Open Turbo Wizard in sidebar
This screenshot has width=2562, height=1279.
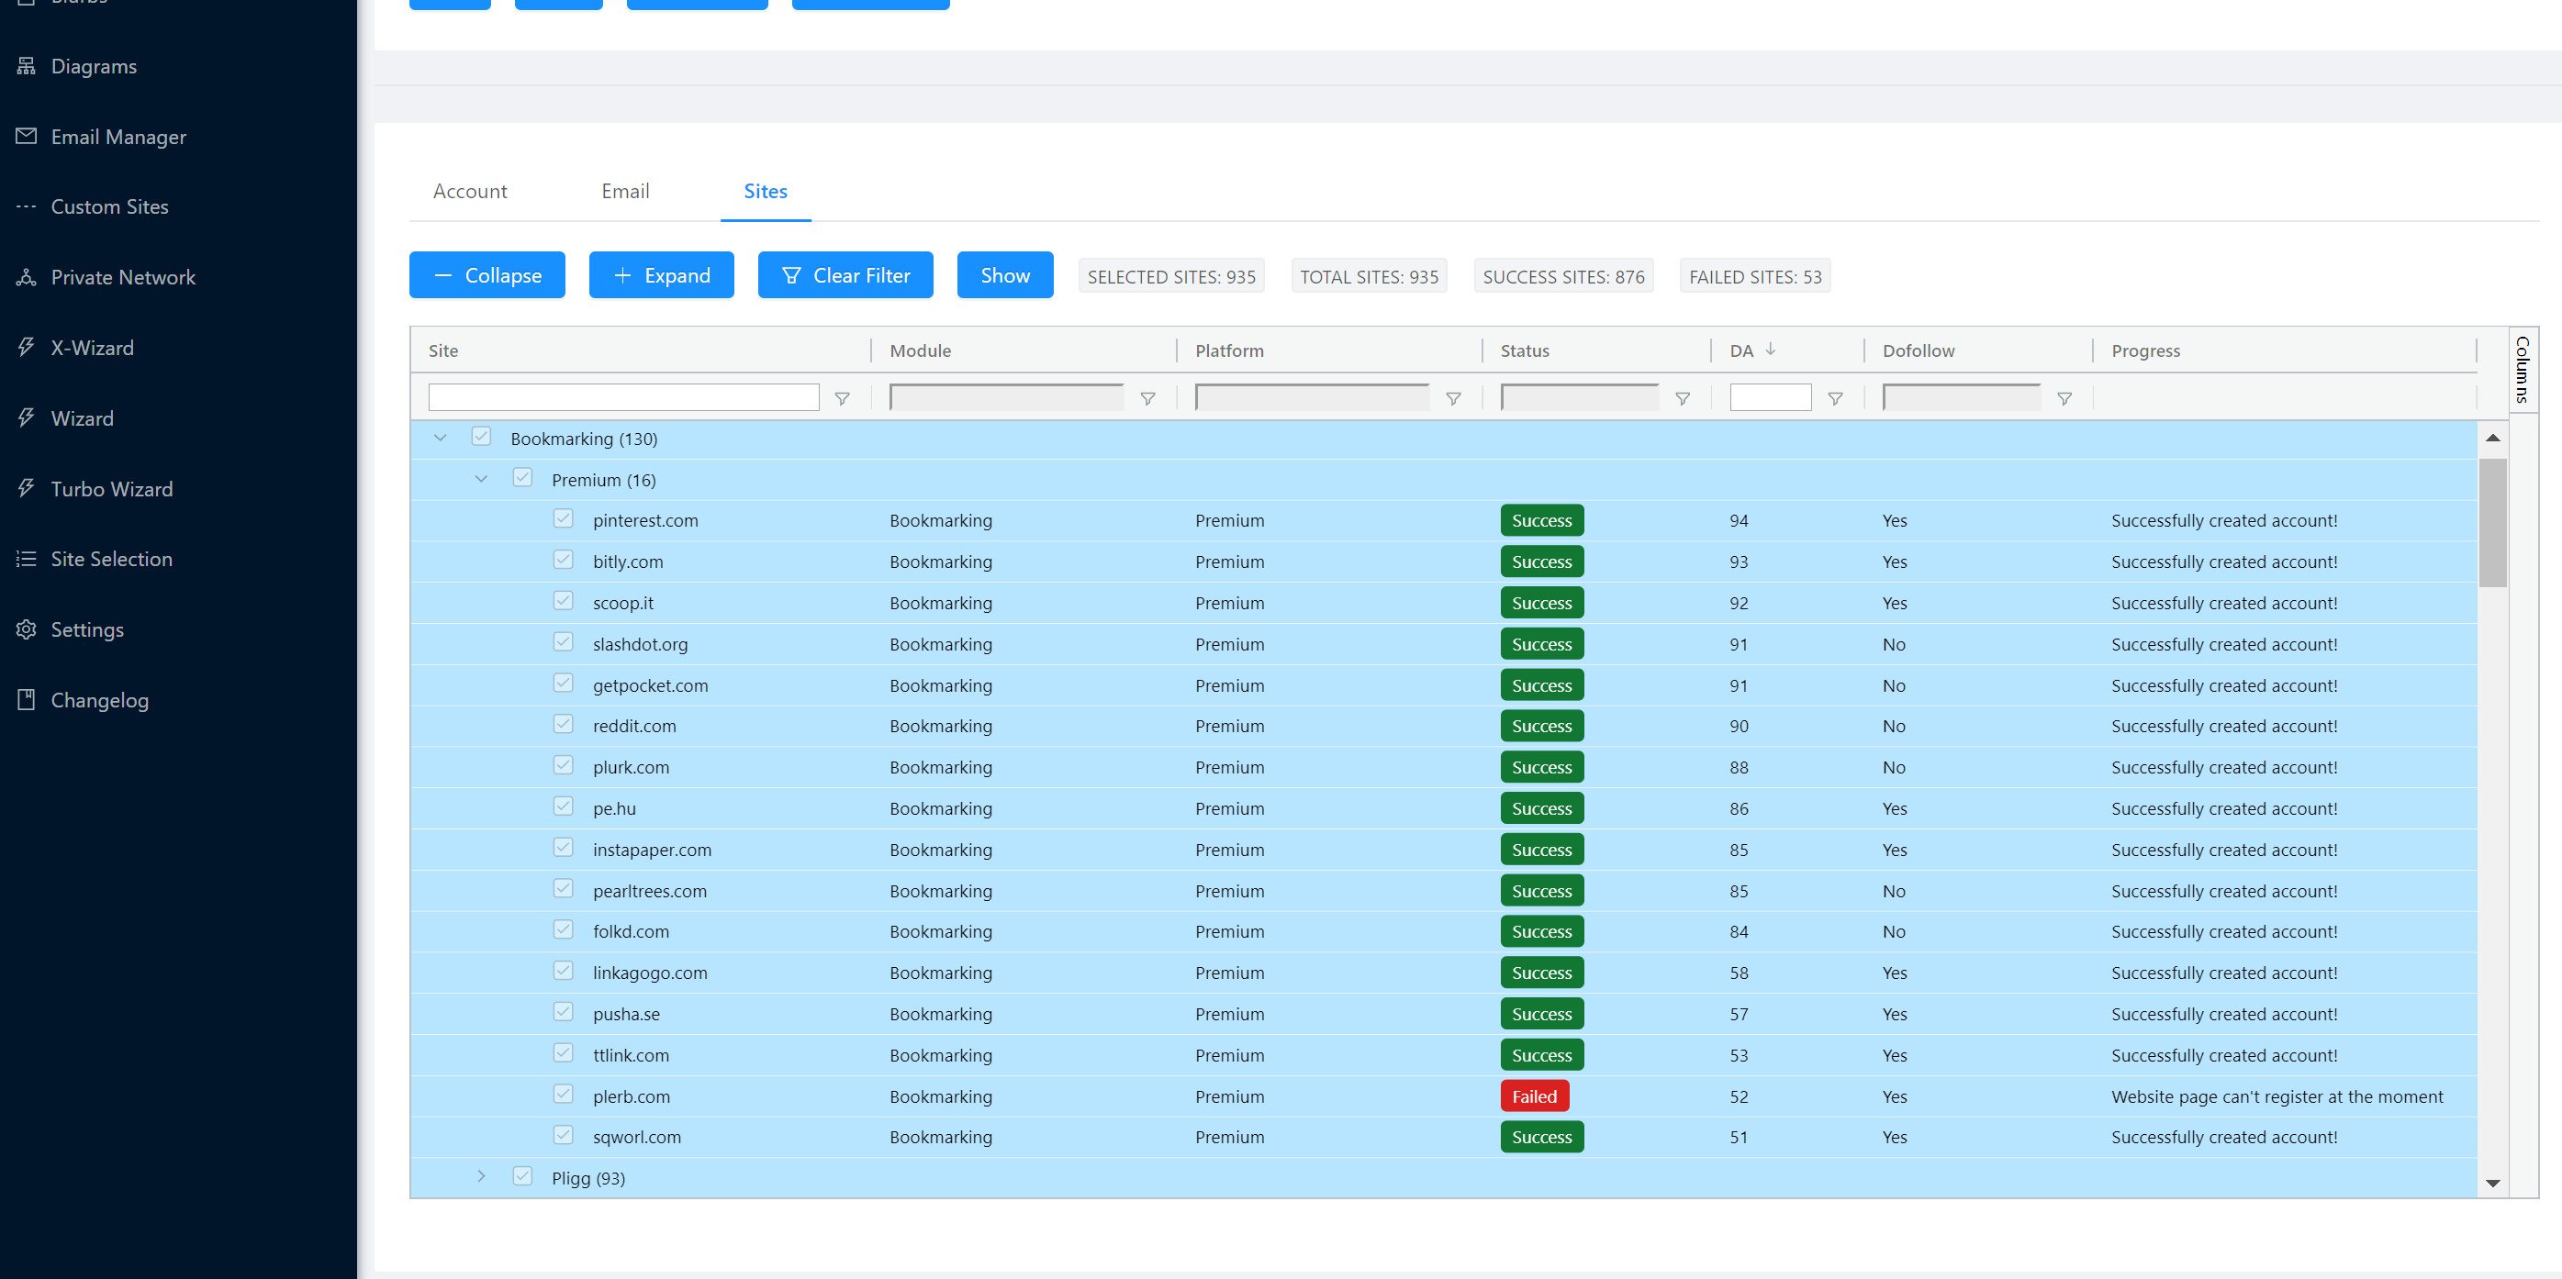click(x=111, y=489)
